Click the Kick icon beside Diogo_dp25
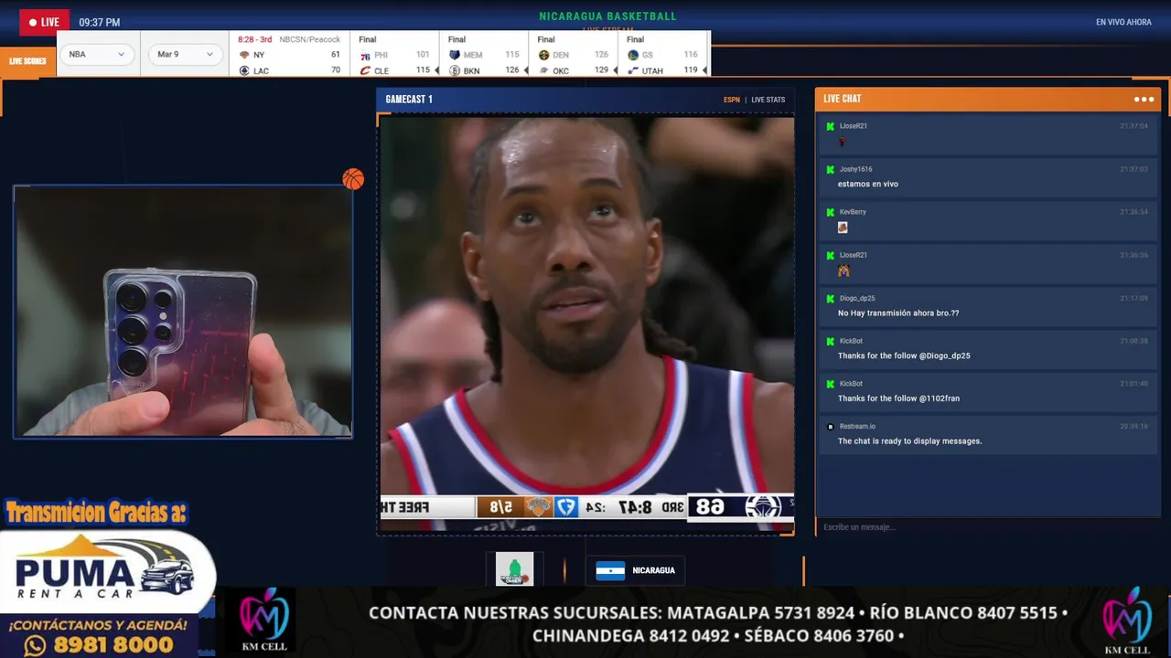The height and width of the screenshot is (658, 1171). pyautogui.click(x=830, y=298)
